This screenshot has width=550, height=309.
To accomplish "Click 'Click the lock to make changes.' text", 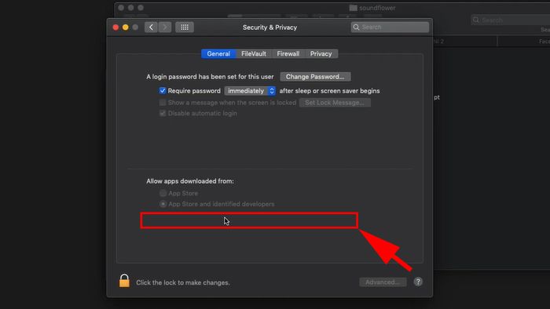I will pos(183,282).
